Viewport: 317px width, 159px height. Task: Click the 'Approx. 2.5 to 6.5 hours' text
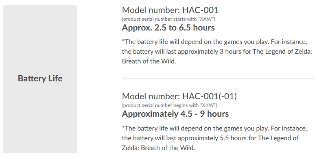(168, 28)
